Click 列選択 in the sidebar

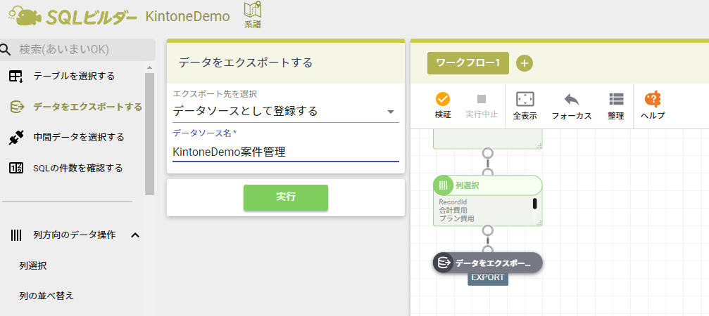pos(33,265)
